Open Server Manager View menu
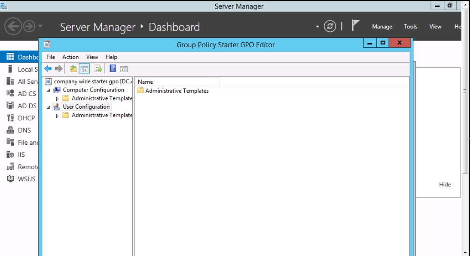470x256 pixels. [x=435, y=27]
